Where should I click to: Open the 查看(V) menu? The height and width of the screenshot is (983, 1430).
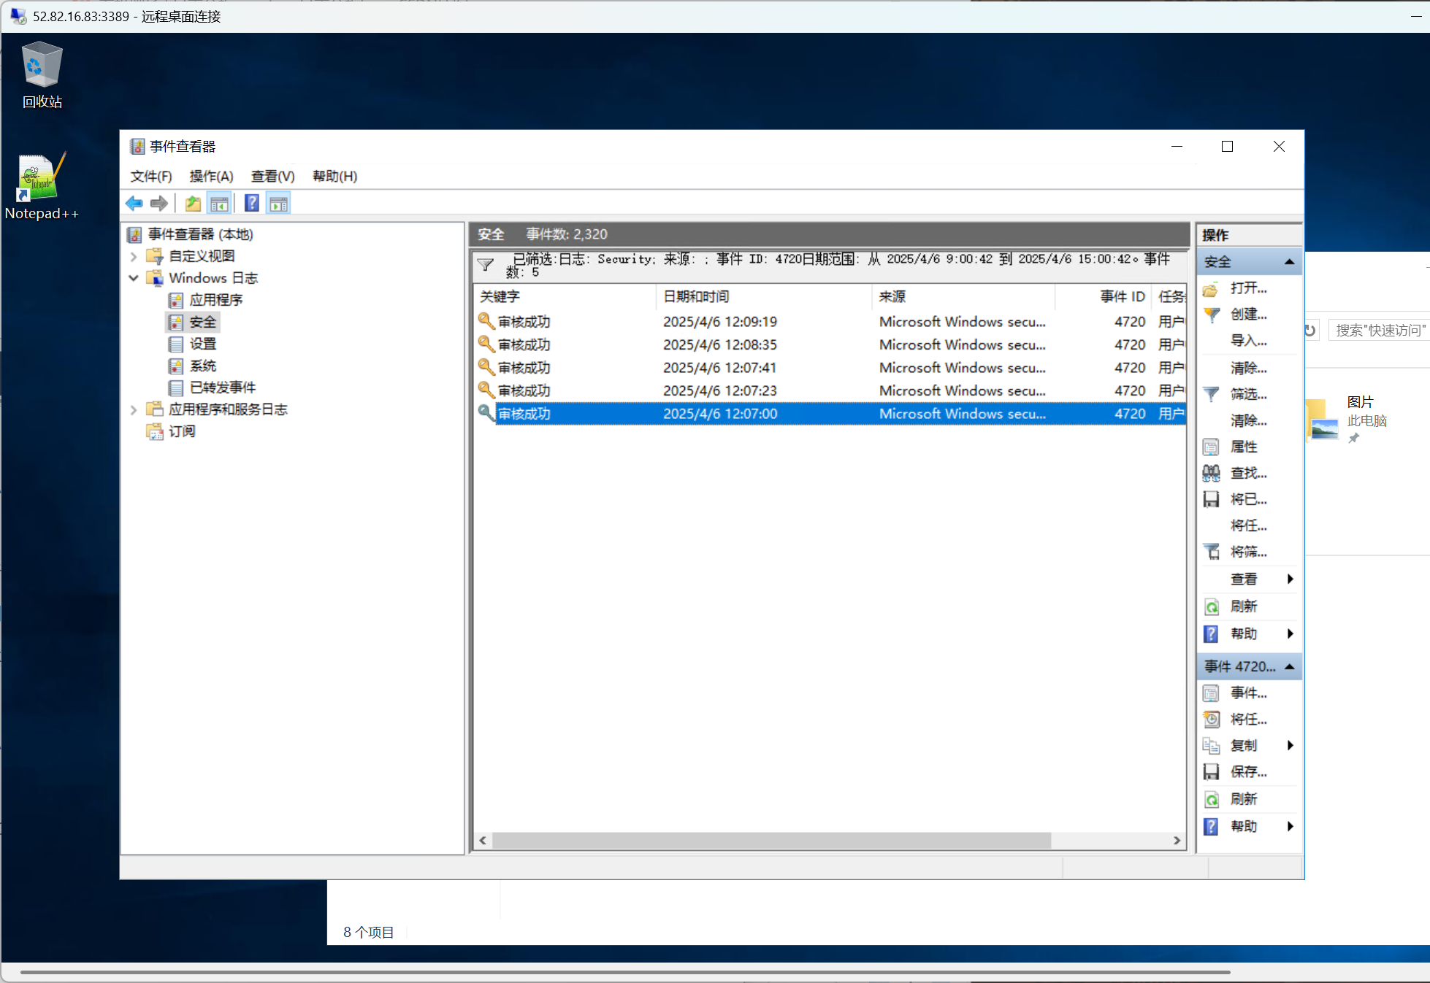(272, 176)
